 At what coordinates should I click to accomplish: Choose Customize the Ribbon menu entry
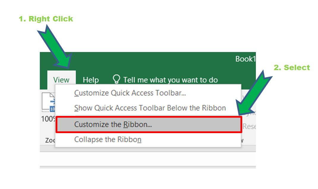(x=149, y=125)
